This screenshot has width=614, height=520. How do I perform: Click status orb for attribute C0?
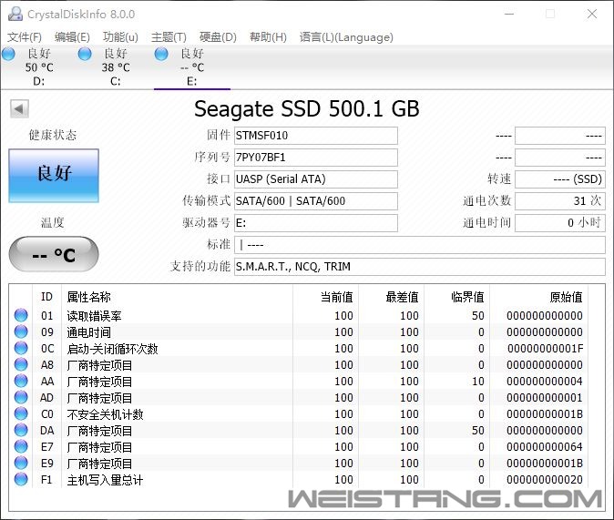coord(21,413)
